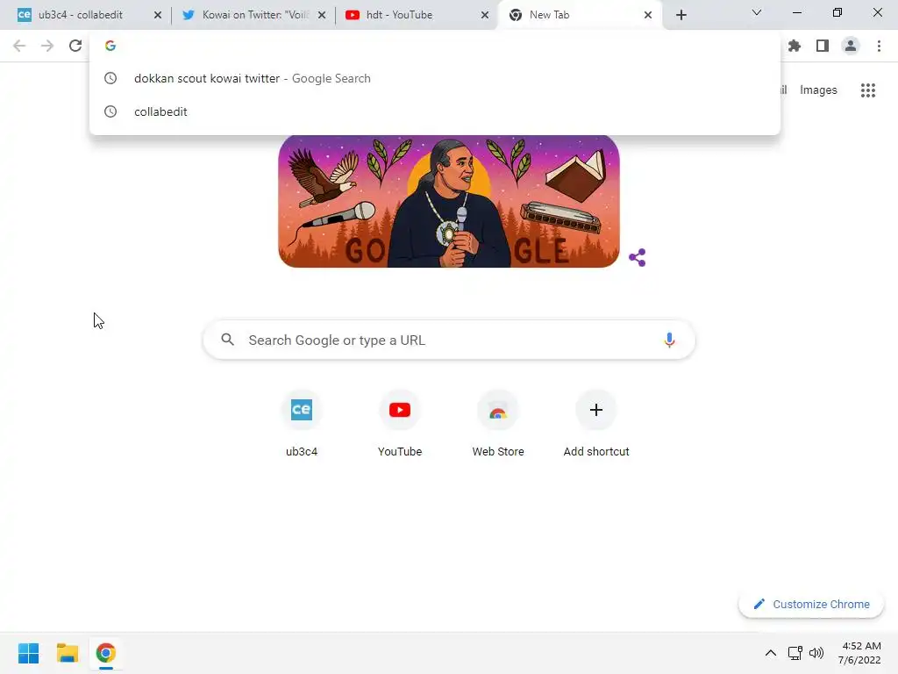Viewport: 898px width, 674px height.
Task: Share the Google Doodle
Action: 637,257
